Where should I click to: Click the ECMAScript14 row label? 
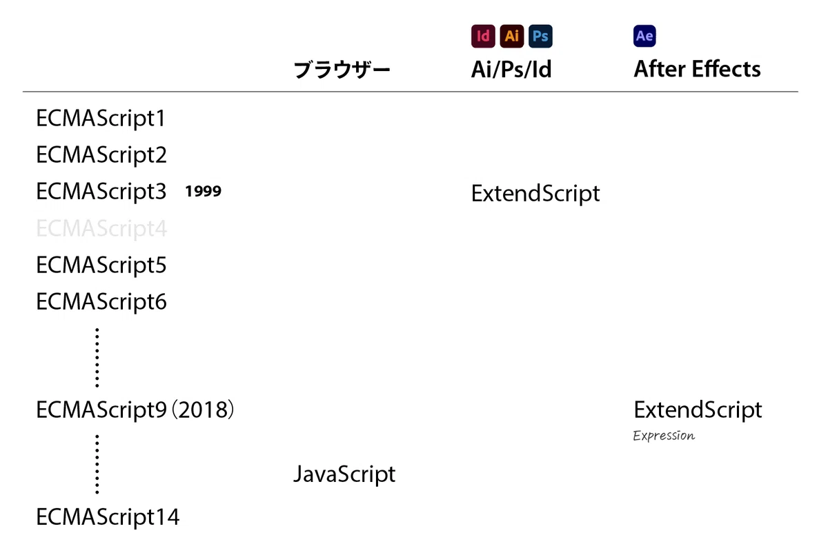click(x=108, y=516)
